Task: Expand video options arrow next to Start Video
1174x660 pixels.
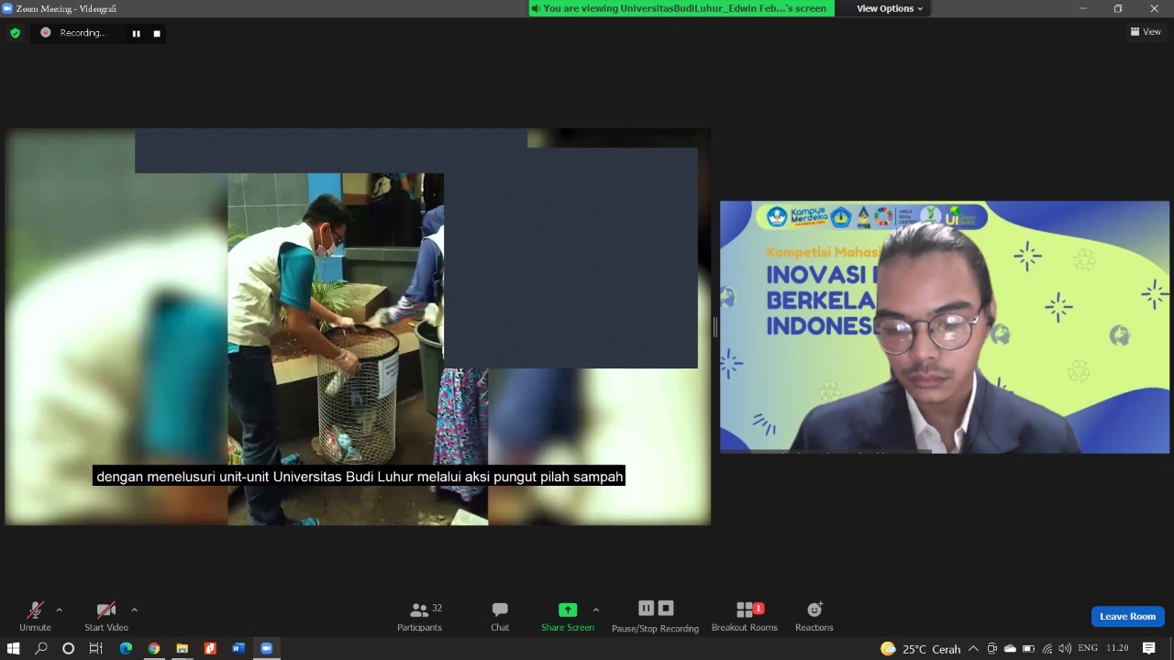Action: [134, 610]
